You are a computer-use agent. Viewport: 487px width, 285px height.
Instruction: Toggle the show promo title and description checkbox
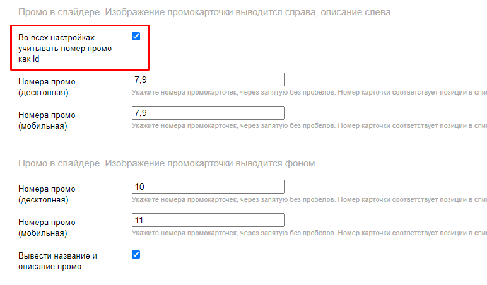(x=136, y=255)
